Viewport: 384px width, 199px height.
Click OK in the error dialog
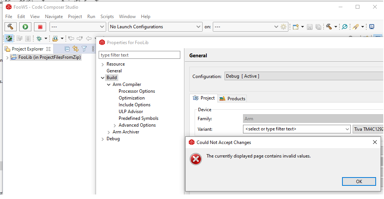359,181
